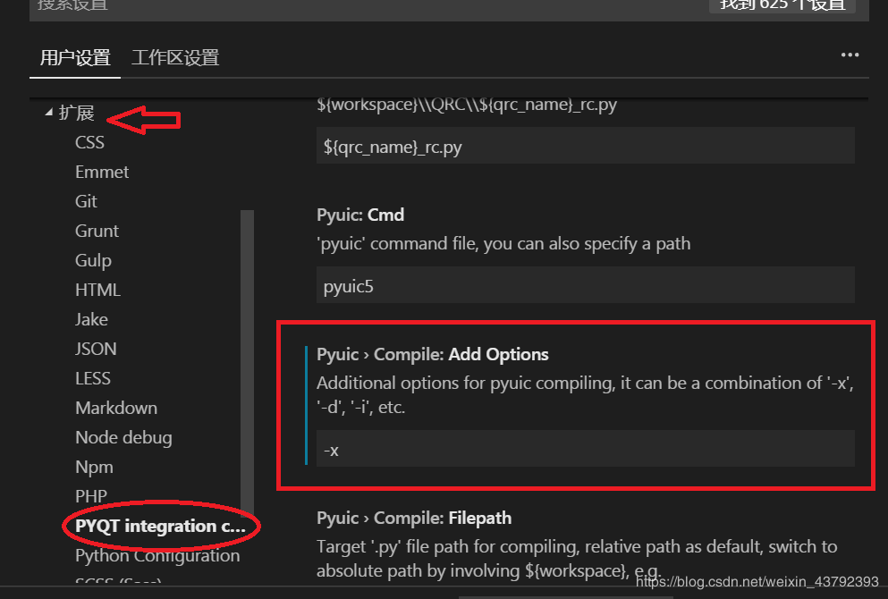The width and height of the screenshot is (888, 599).
Task: Click the Pyuic Compile Add Options title
Action: (433, 355)
